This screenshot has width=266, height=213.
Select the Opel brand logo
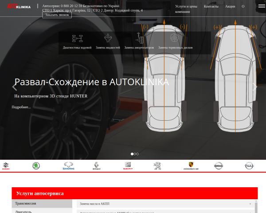click(249, 166)
